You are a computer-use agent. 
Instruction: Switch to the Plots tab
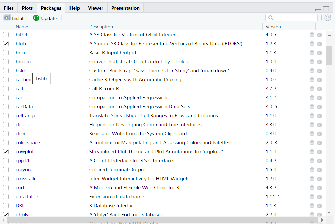pyautogui.click(x=27, y=8)
